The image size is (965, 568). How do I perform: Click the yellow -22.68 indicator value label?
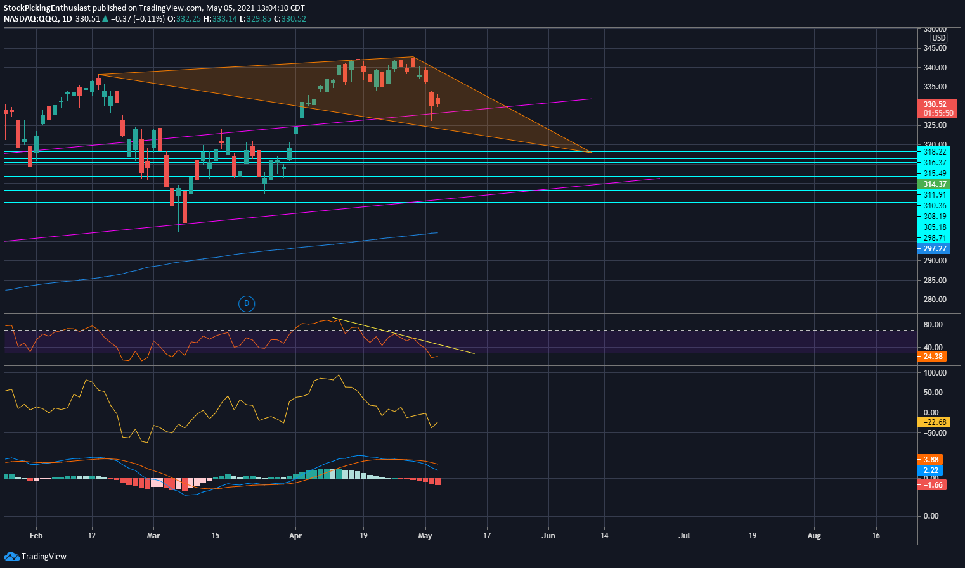coord(934,422)
